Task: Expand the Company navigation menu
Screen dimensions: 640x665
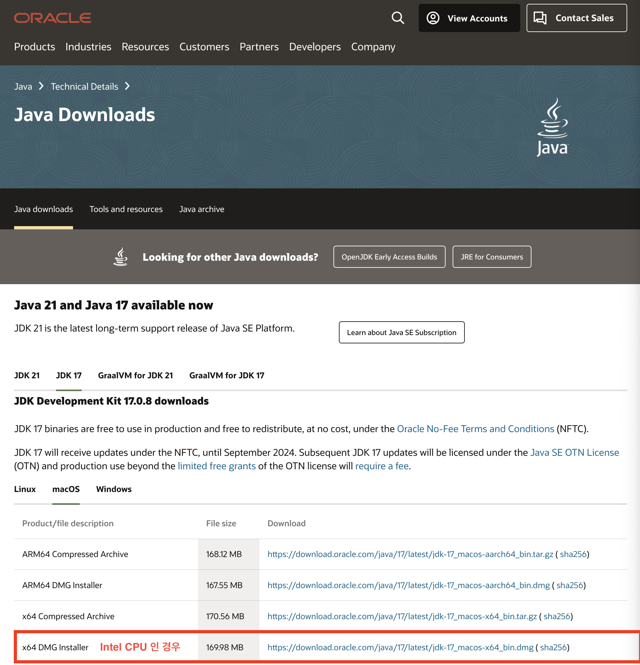Action: click(x=373, y=47)
